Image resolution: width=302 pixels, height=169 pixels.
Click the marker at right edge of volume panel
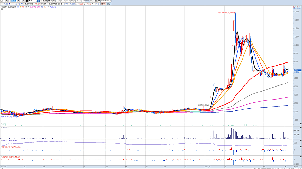click(x=301, y=127)
